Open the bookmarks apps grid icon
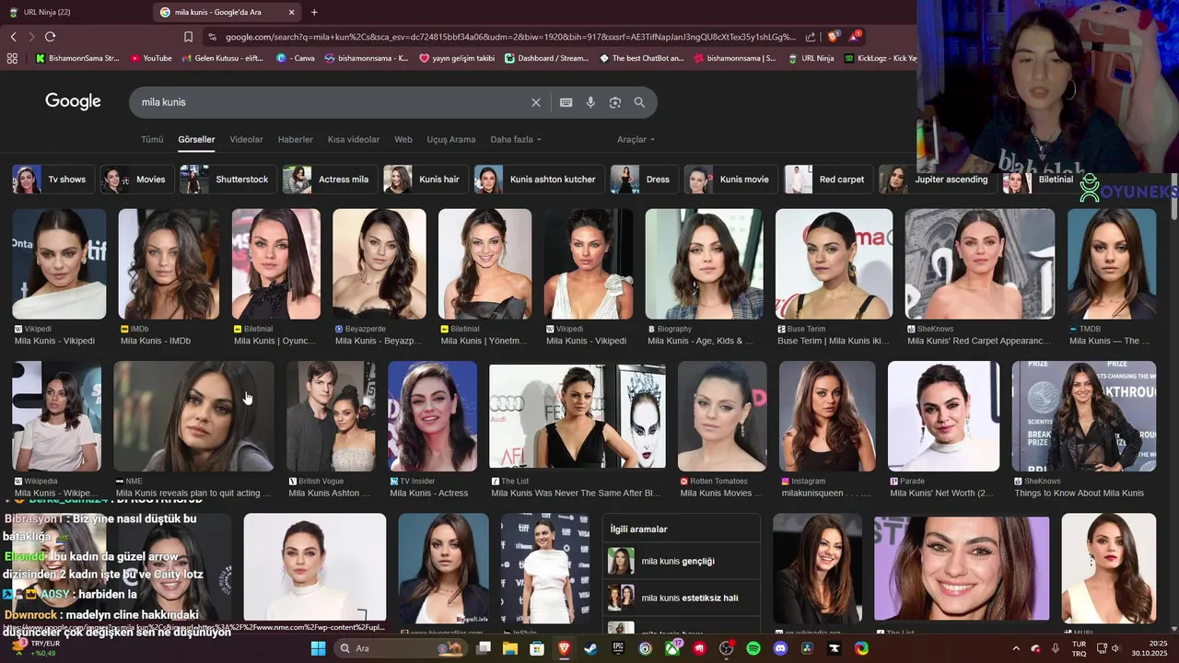The height and width of the screenshot is (663, 1179). point(12,58)
